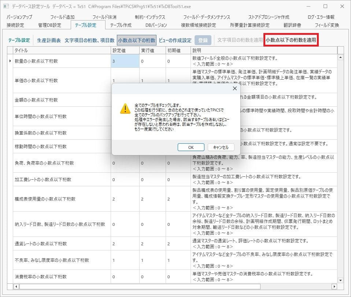Minimize the データベース設定ツール window

tap(308, 6)
